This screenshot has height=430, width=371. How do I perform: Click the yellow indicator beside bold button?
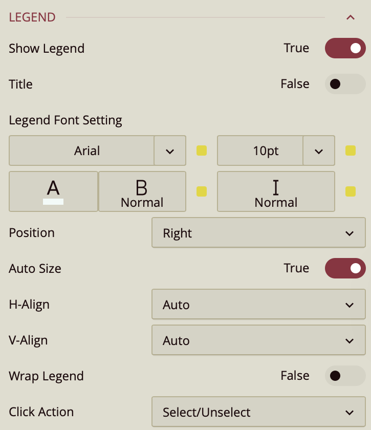coord(202,191)
